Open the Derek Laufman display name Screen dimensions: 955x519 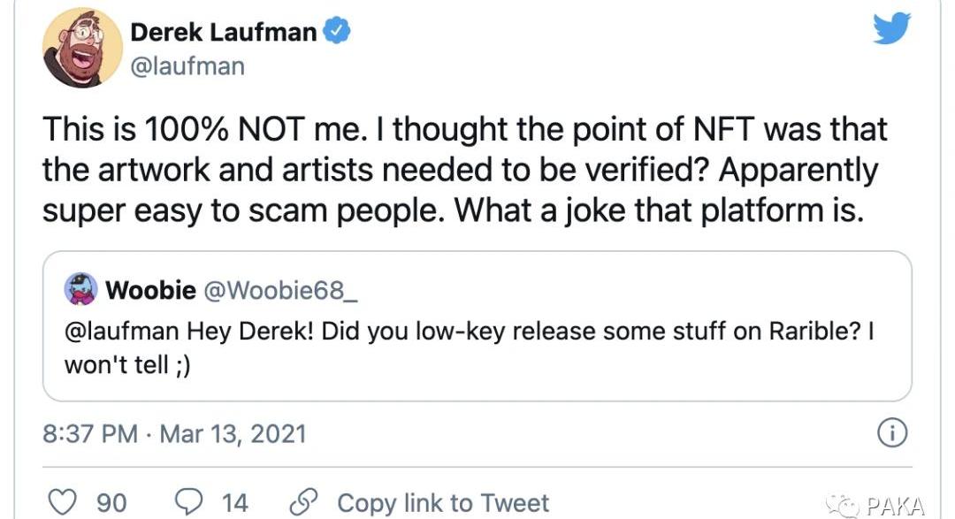[224, 33]
